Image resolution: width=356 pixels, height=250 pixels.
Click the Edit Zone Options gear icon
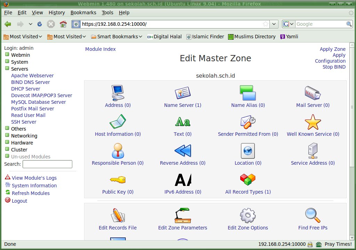(248, 216)
